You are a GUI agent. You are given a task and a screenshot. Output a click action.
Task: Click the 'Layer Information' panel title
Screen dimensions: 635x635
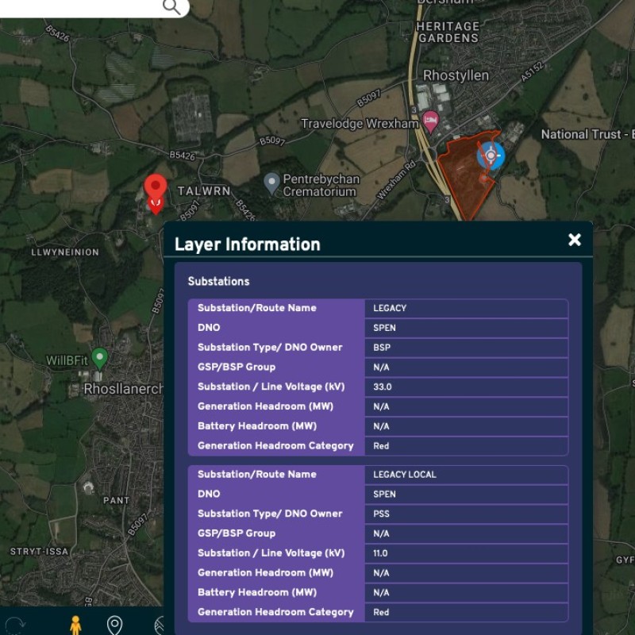[248, 244]
